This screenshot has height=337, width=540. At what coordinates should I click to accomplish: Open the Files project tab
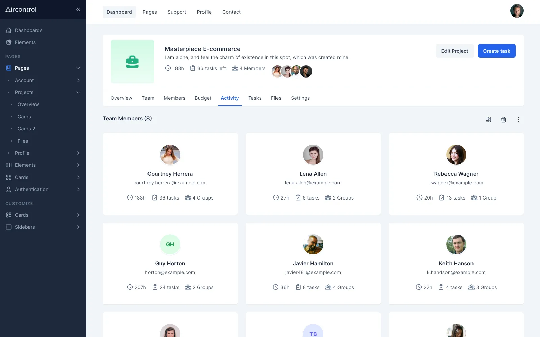point(276,98)
